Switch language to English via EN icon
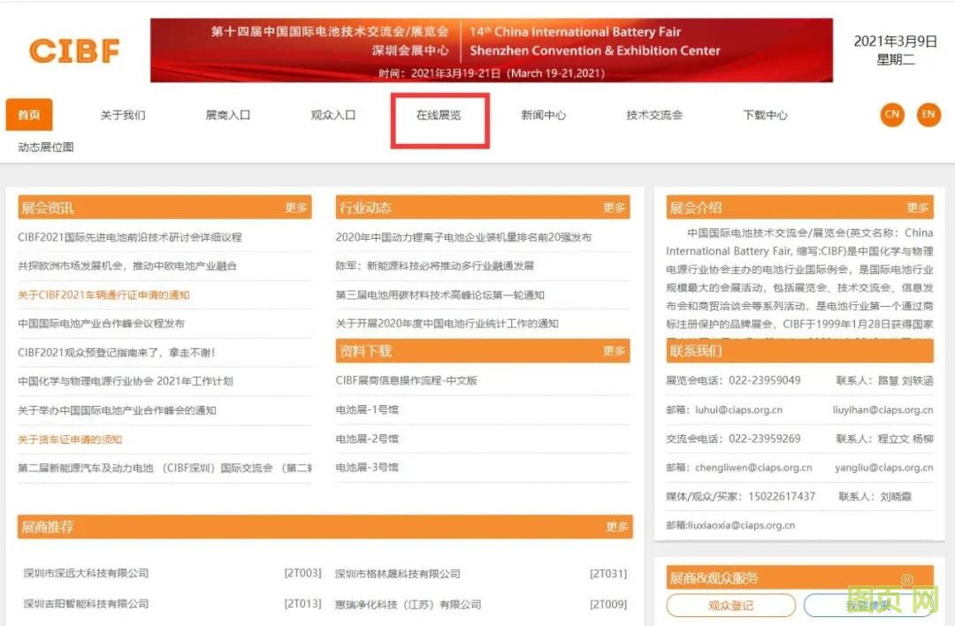Image resolution: width=955 pixels, height=626 pixels. (x=929, y=115)
